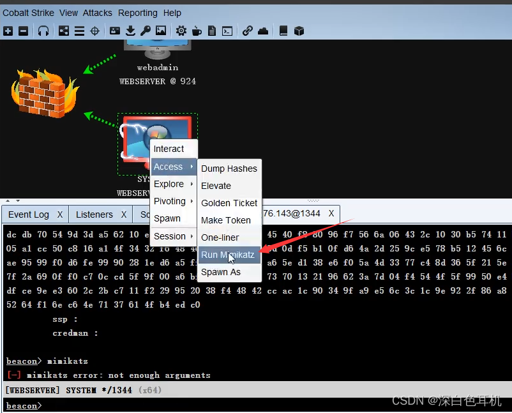512x413 pixels.
Task: Open the credentials card icon
Action: point(115,31)
